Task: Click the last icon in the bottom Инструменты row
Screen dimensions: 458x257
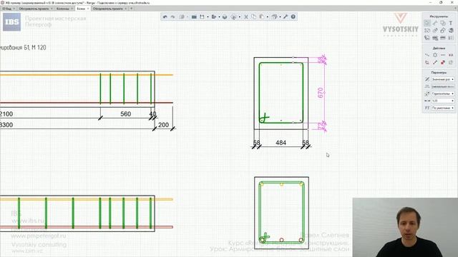Action: (451, 38)
